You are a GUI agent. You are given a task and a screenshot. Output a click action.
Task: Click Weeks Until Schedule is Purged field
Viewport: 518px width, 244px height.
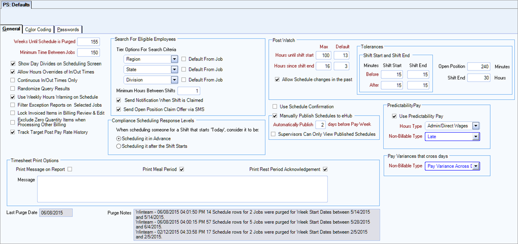(x=89, y=42)
